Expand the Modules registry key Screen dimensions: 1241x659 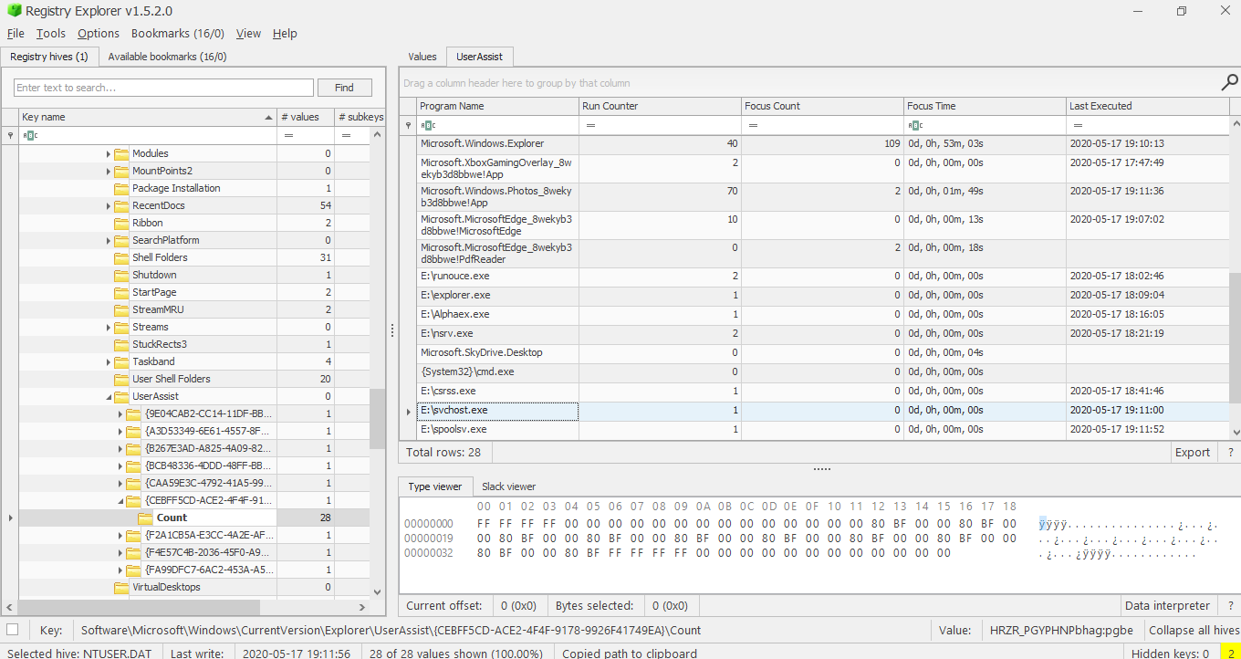point(109,154)
